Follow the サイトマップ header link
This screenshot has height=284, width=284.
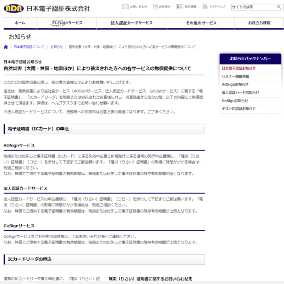click(217, 7)
